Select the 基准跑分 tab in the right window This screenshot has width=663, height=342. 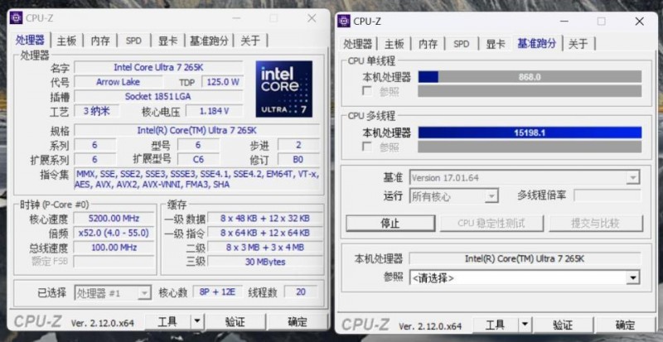coord(537,43)
